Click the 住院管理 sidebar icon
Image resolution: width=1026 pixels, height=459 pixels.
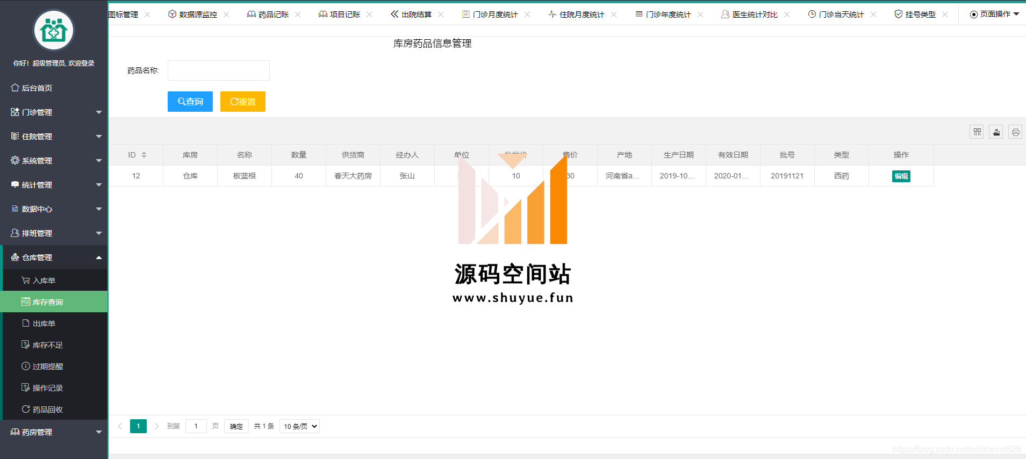(x=15, y=136)
